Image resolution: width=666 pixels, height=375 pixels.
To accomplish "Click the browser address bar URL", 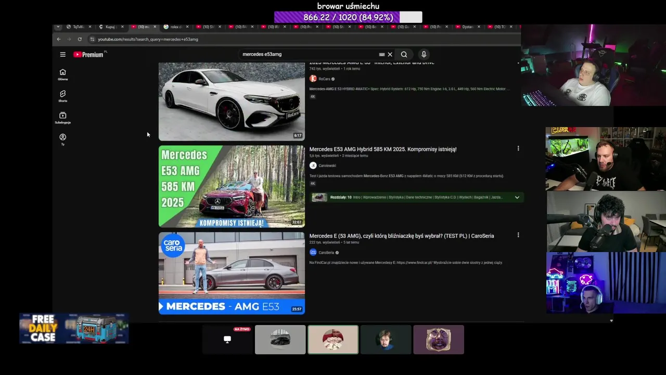I will pyautogui.click(x=148, y=39).
